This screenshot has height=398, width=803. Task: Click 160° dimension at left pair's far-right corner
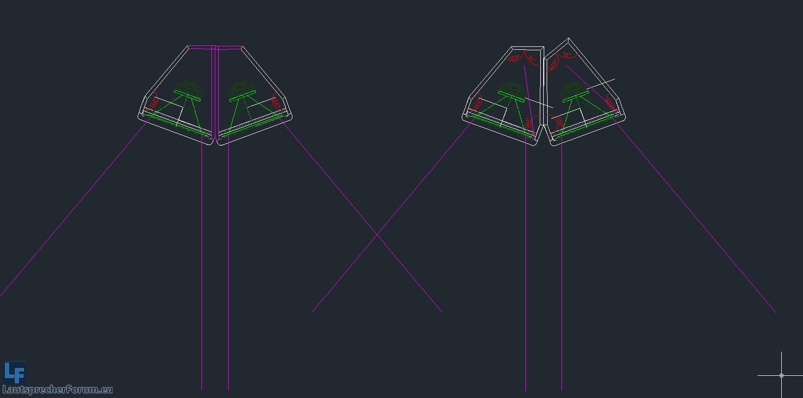pos(276,104)
